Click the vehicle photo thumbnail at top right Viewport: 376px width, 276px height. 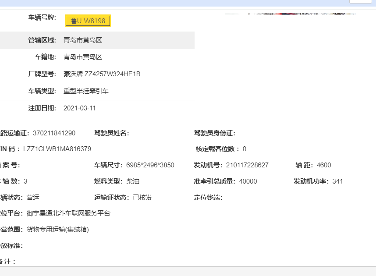[290, 14]
